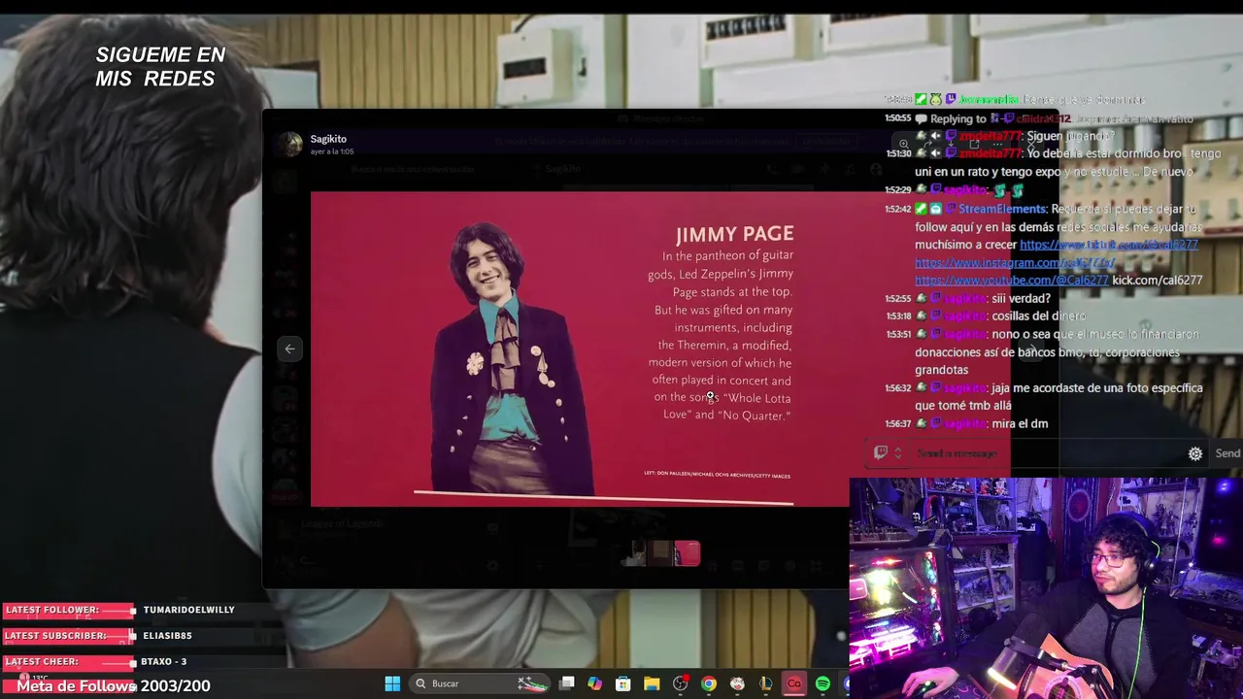This screenshot has height=699, width=1243.
Task: Click the 'Replying to' reply indicator in chat
Action: pyautogui.click(x=957, y=118)
